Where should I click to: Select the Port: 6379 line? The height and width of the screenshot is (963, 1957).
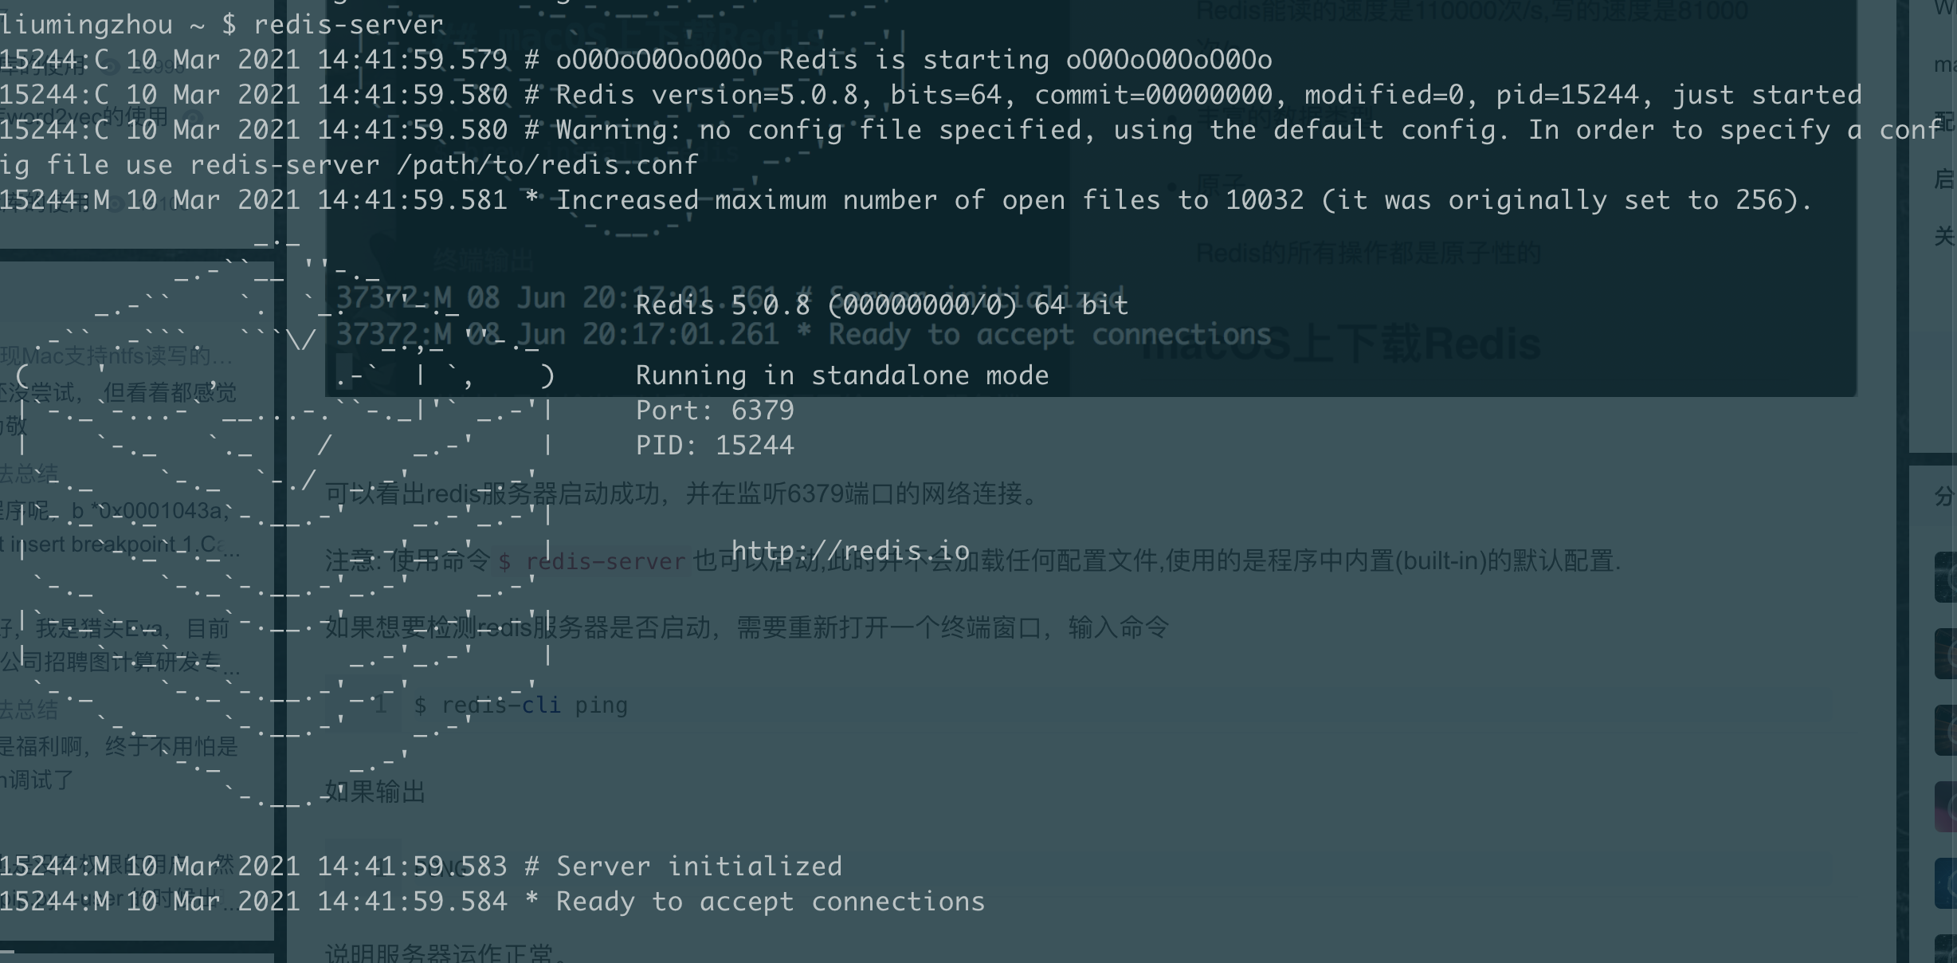(x=715, y=411)
